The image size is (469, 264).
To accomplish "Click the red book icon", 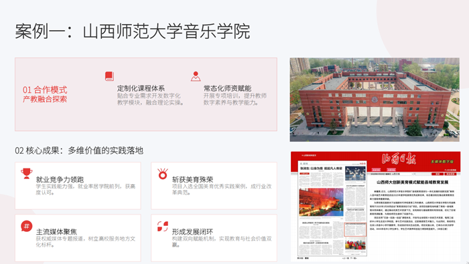I will tap(109, 76).
